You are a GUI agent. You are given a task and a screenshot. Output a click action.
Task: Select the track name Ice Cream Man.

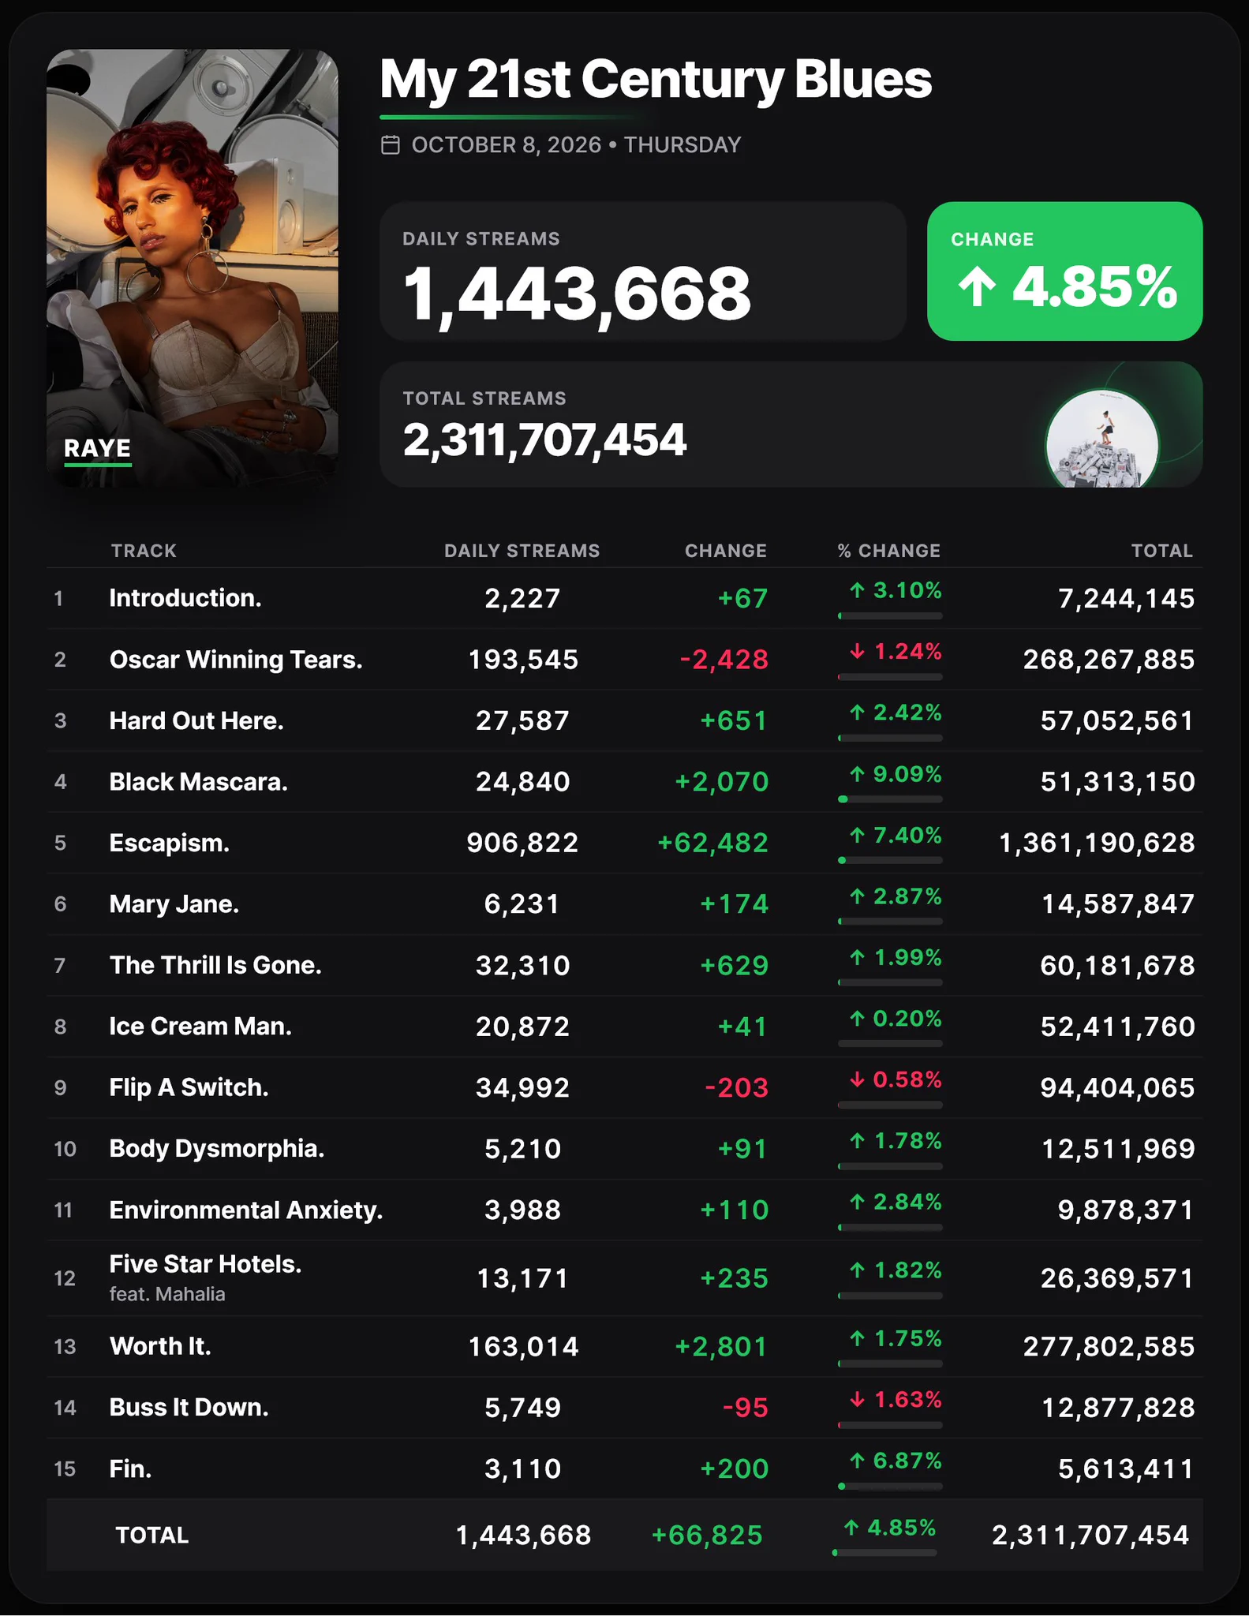[200, 1026]
